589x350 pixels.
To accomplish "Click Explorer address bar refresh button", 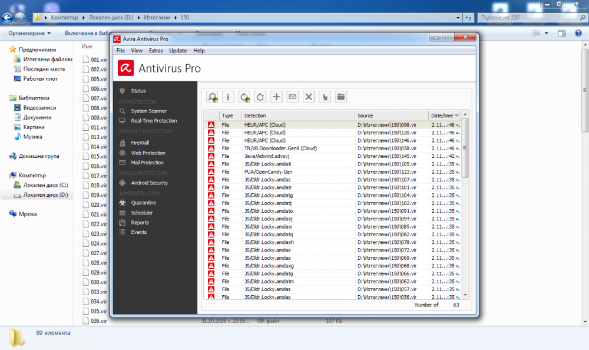I will (x=468, y=18).
